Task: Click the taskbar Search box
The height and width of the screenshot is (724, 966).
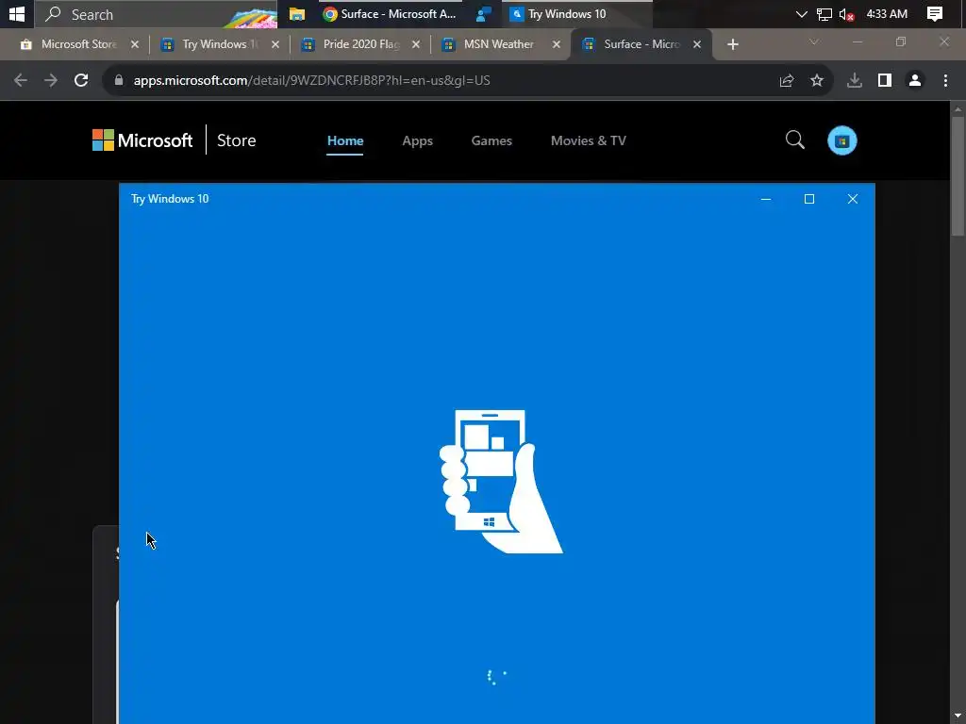Action: (x=156, y=13)
